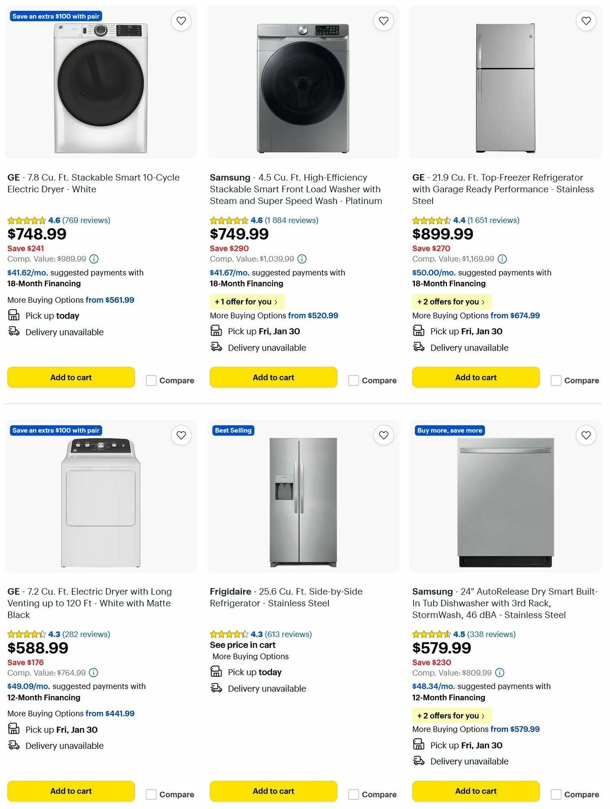This screenshot has height=809, width=610.
Task: Click 'See price in cart' for the Frigidaire
Action: tap(242, 645)
